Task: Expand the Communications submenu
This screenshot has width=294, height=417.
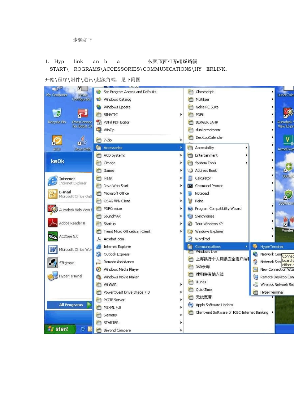Action: pos(217,246)
